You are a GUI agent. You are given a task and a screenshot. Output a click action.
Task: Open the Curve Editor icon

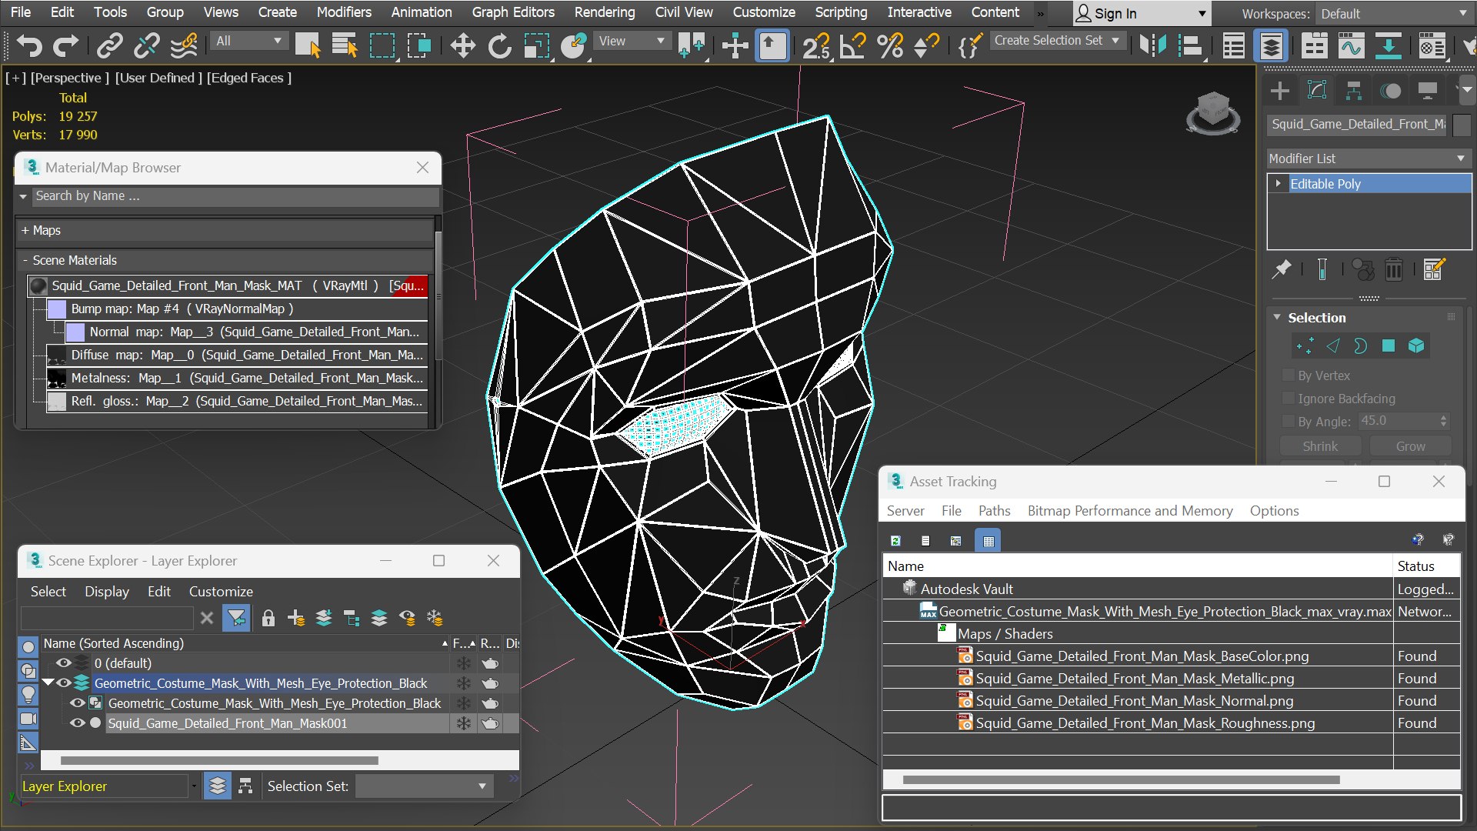(1352, 46)
